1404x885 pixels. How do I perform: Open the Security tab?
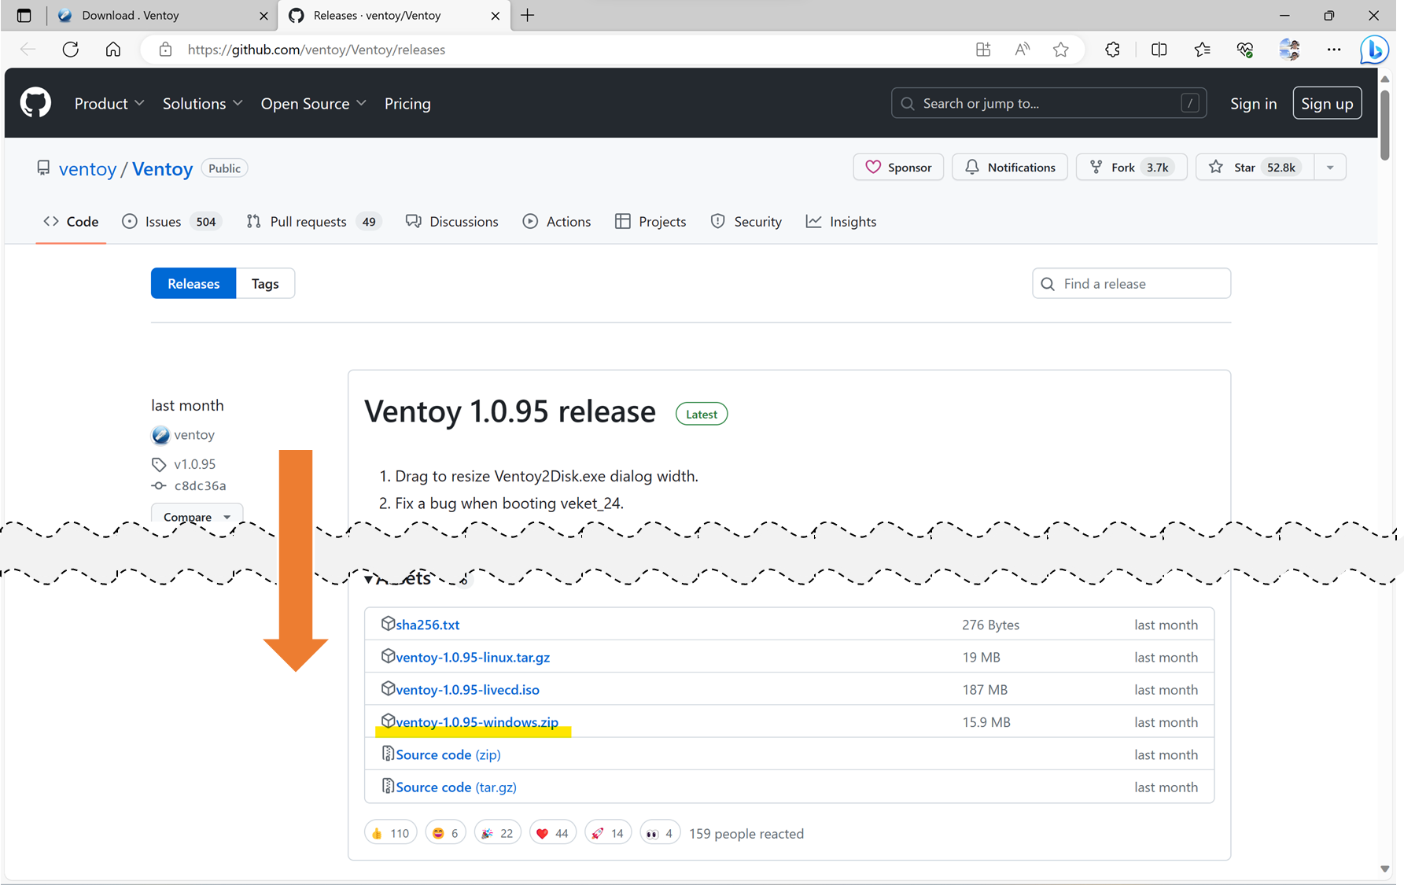coord(746,222)
